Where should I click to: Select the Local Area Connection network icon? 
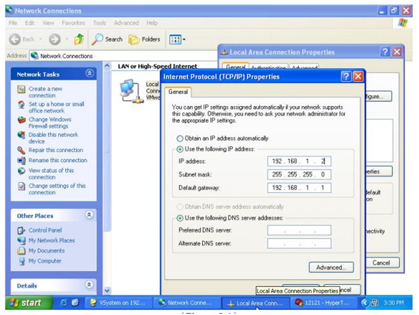(x=130, y=91)
